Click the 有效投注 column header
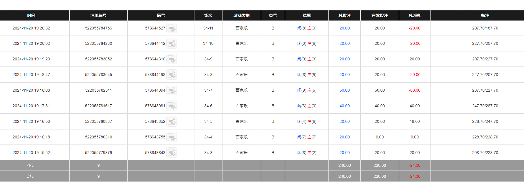The image size is (524, 189). click(x=380, y=15)
